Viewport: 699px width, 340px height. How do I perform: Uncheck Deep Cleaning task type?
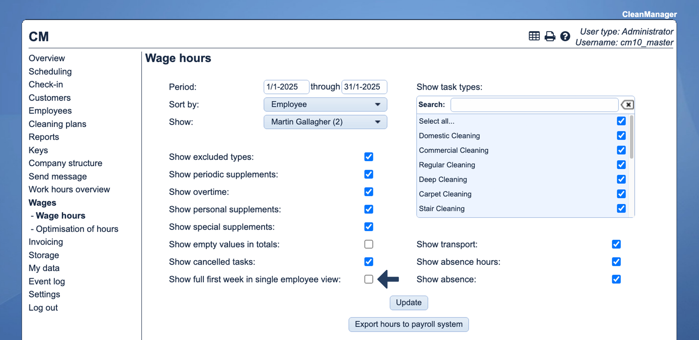(x=621, y=179)
